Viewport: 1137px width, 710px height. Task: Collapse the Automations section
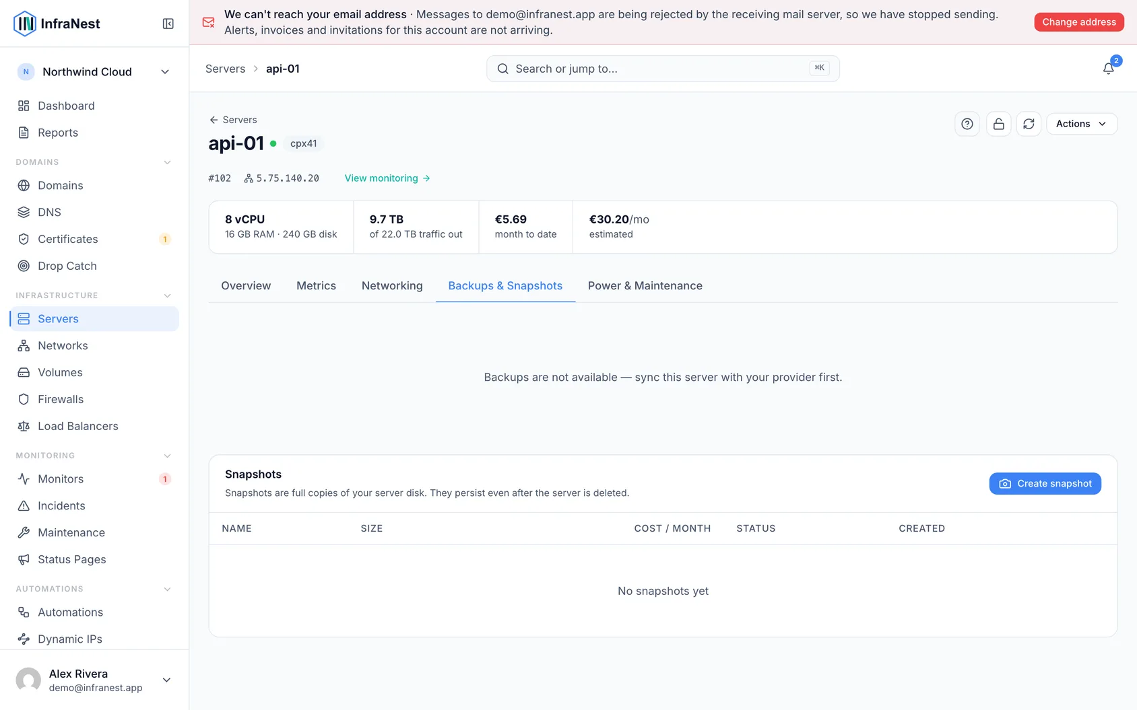pyautogui.click(x=168, y=589)
